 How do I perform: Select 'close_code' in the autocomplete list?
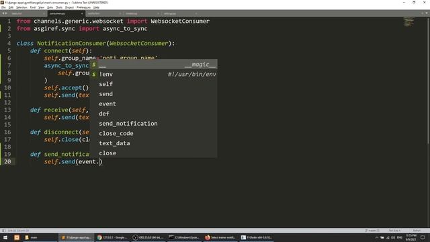[x=116, y=133]
